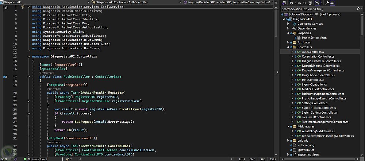Click Sync with Active Document icon
Screen dimensions: 365x161
300,3
